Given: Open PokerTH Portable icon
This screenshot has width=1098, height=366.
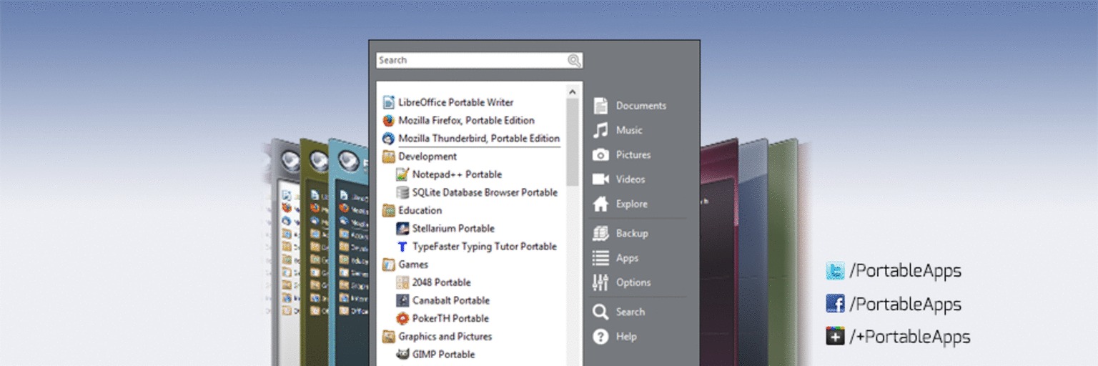Looking at the screenshot, I should pos(402,318).
